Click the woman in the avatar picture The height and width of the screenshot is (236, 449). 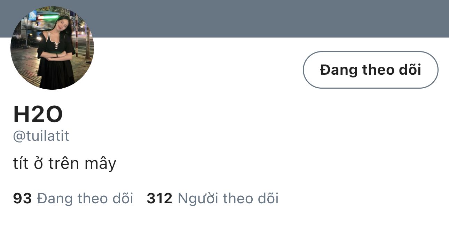[x=57, y=52]
